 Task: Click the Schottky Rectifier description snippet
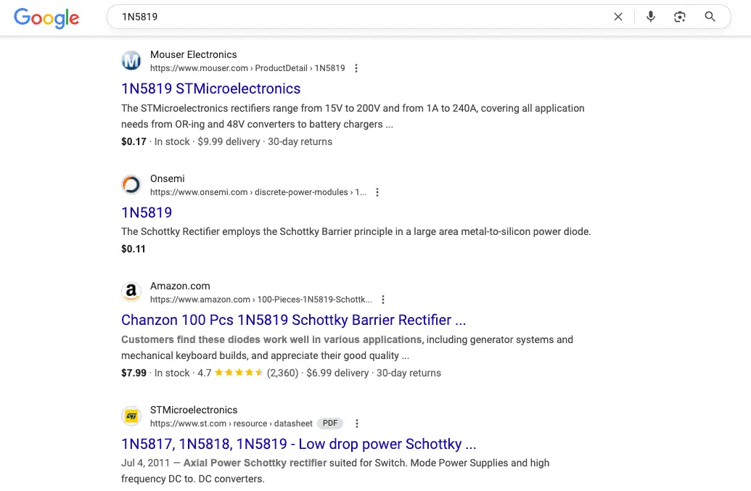click(x=356, y=231)
